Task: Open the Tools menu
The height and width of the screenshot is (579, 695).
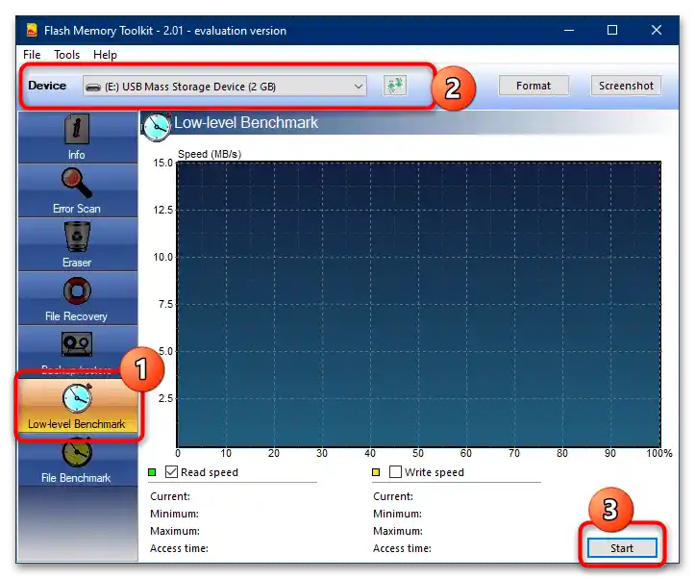Action: click(67, 55)
